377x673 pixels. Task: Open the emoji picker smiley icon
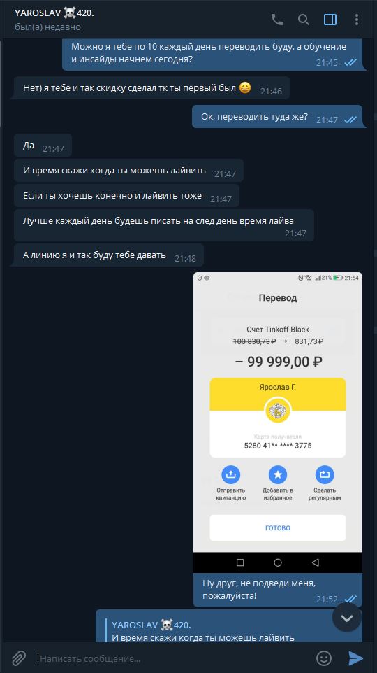(x=324, y=658)
